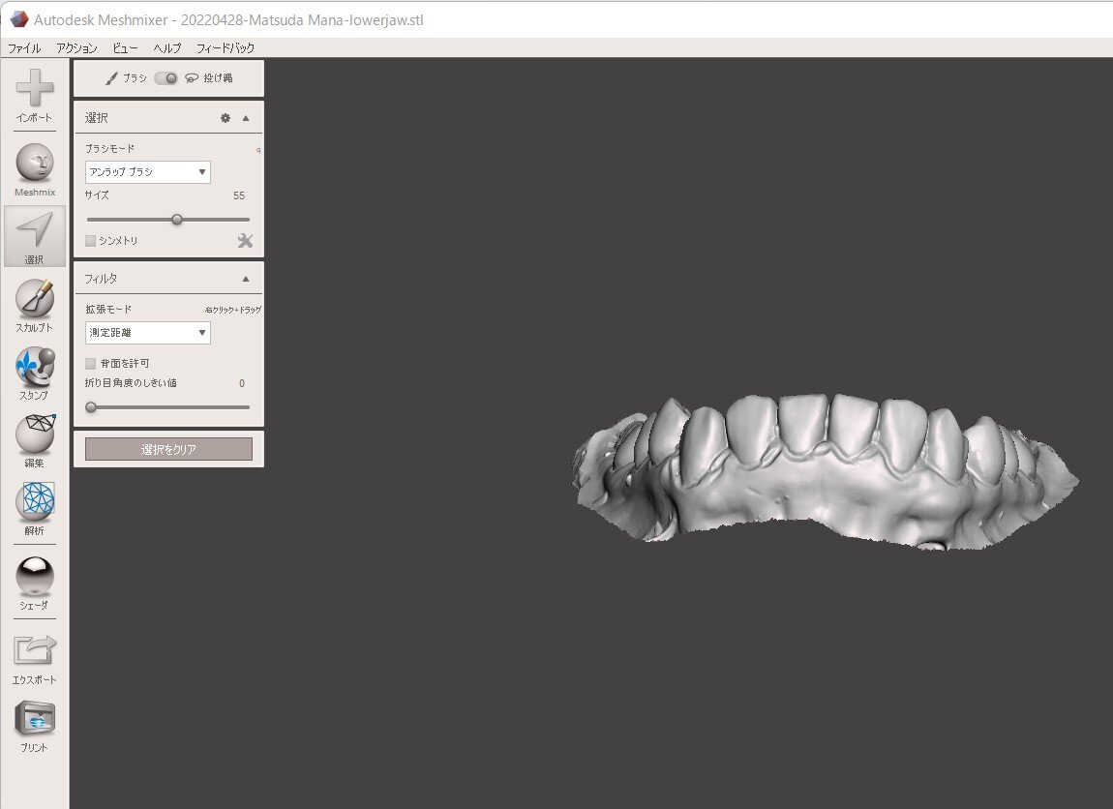Screen dimensions: 1113x809
Task: Toggle the brush/lasso switch
Action: click(166, 78)
